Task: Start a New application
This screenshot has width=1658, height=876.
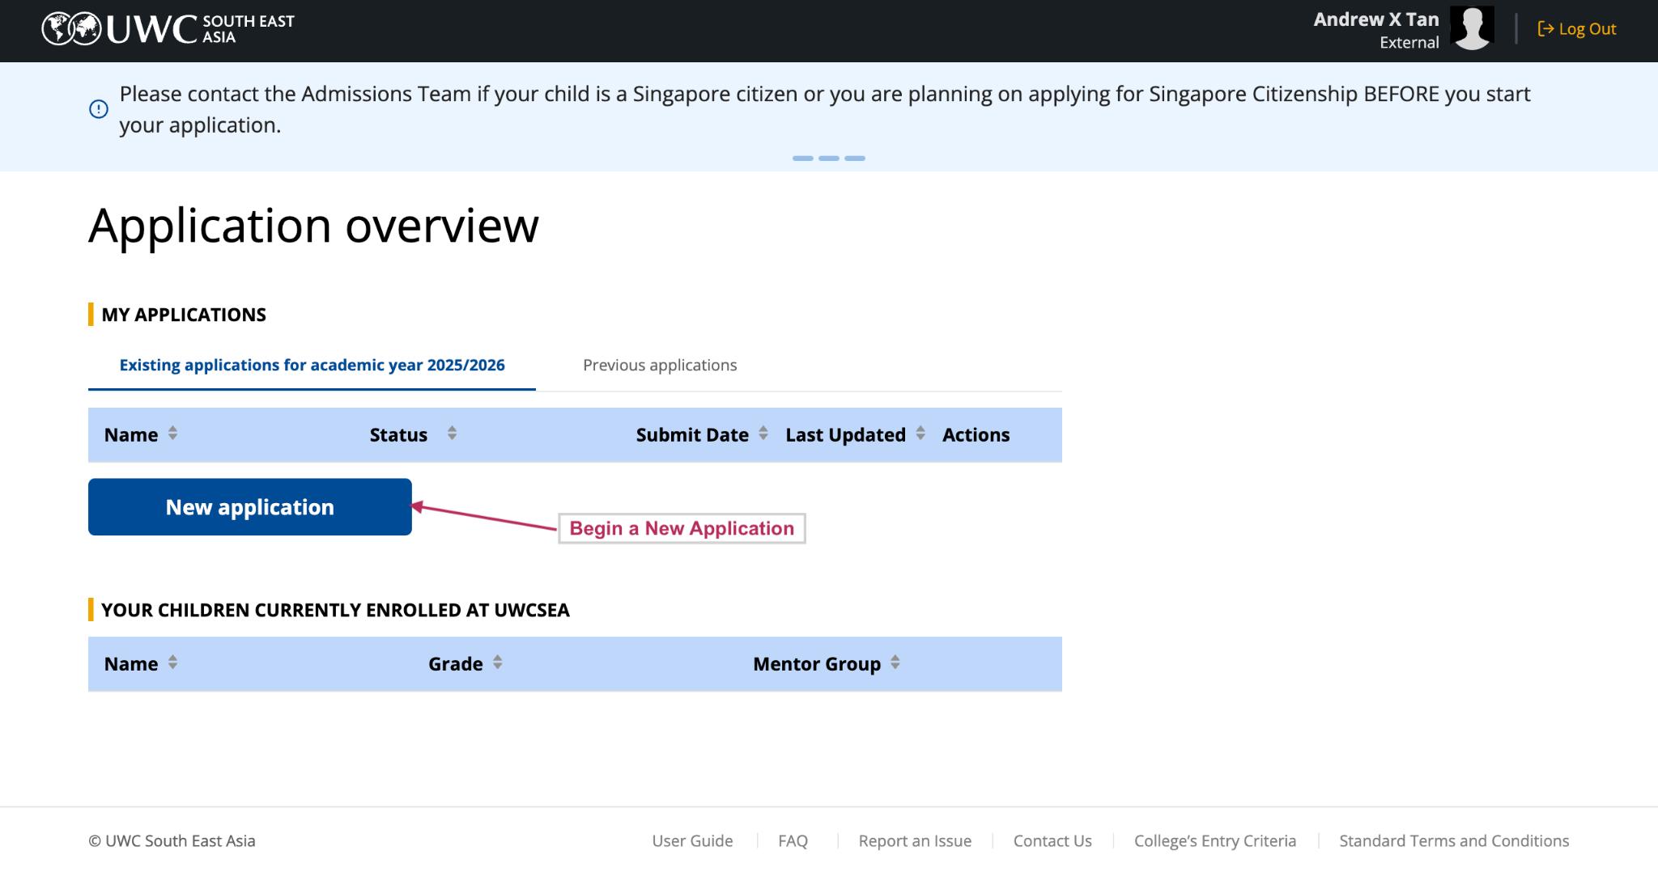Action: (249, 507)
